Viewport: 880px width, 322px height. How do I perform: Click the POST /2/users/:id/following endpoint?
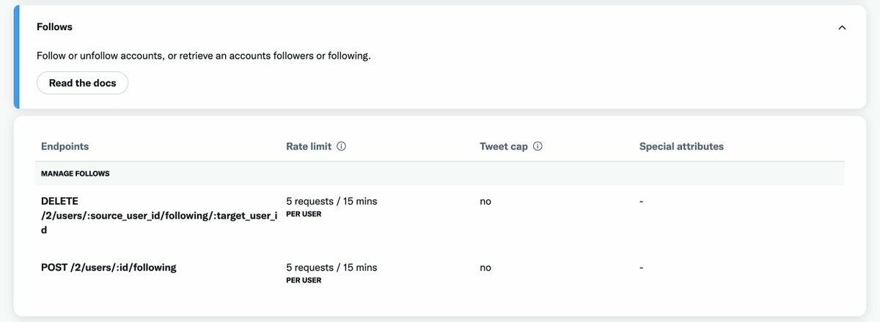[x=109, y=268]
